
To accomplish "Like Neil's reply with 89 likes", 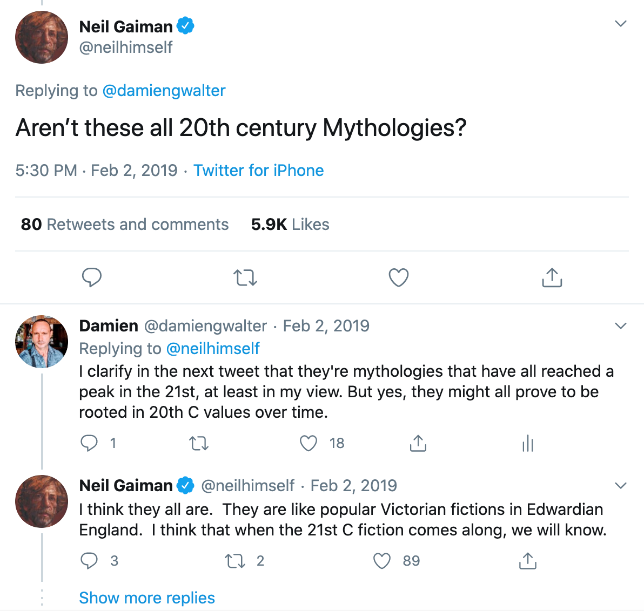I will (x=382, y=561).
